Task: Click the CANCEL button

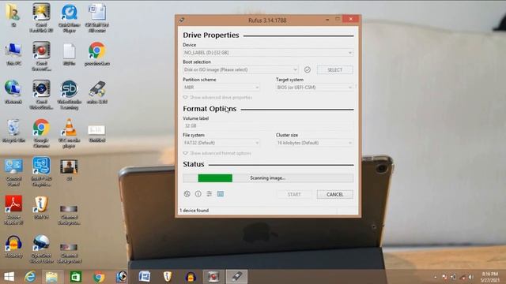Action: pyautogui.click(x=335, y=195)
